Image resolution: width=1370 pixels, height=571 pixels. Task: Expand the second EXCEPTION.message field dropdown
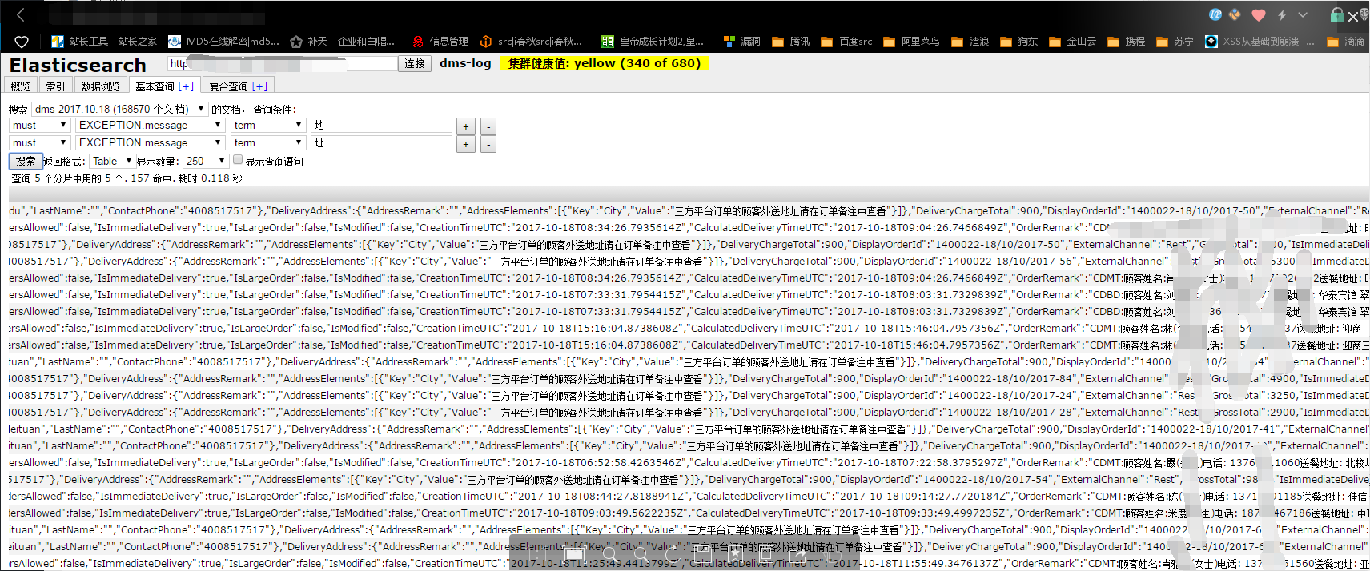[x=150, y=142]
